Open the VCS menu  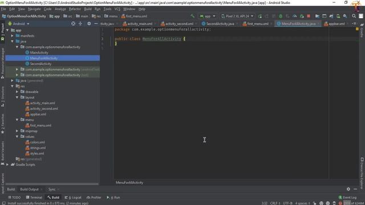(117, 9)
